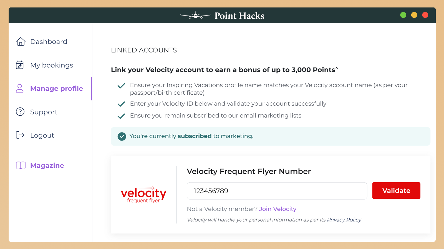Viewport: 444px width, 249px height.
Task: Click the Manage profile person icon
Action: click(x=20, y=88)
